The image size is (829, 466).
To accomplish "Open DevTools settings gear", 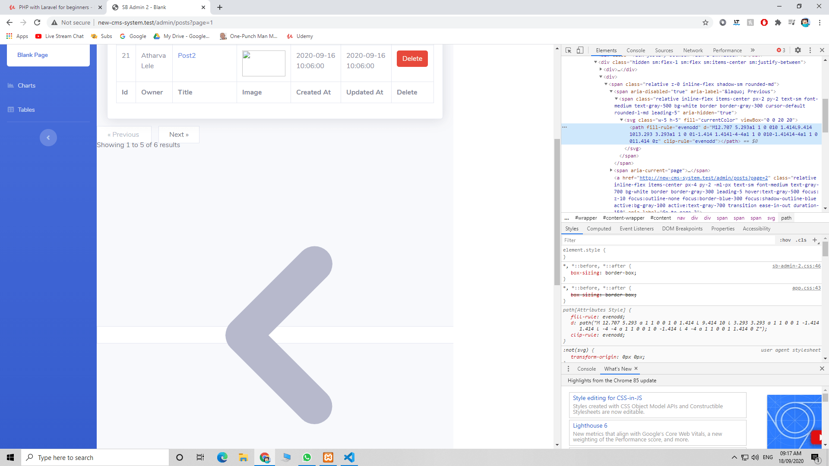I will [x=798, y=50].
